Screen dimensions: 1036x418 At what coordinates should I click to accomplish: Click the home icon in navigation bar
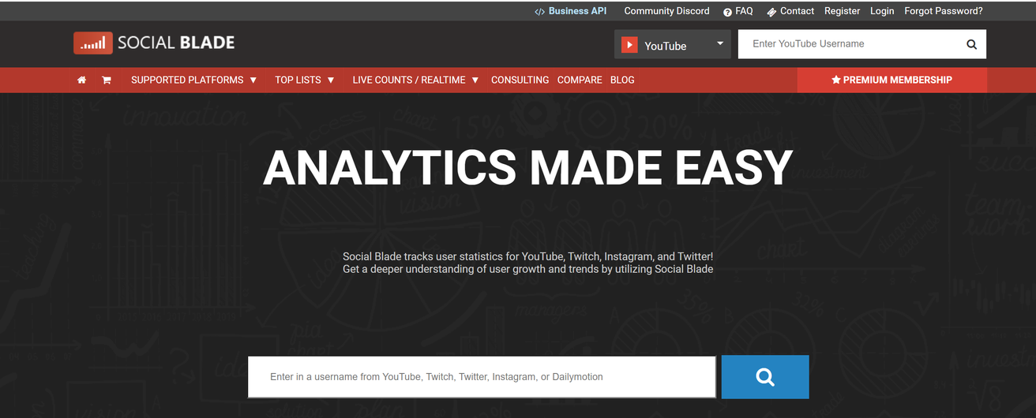pos(81,80)
